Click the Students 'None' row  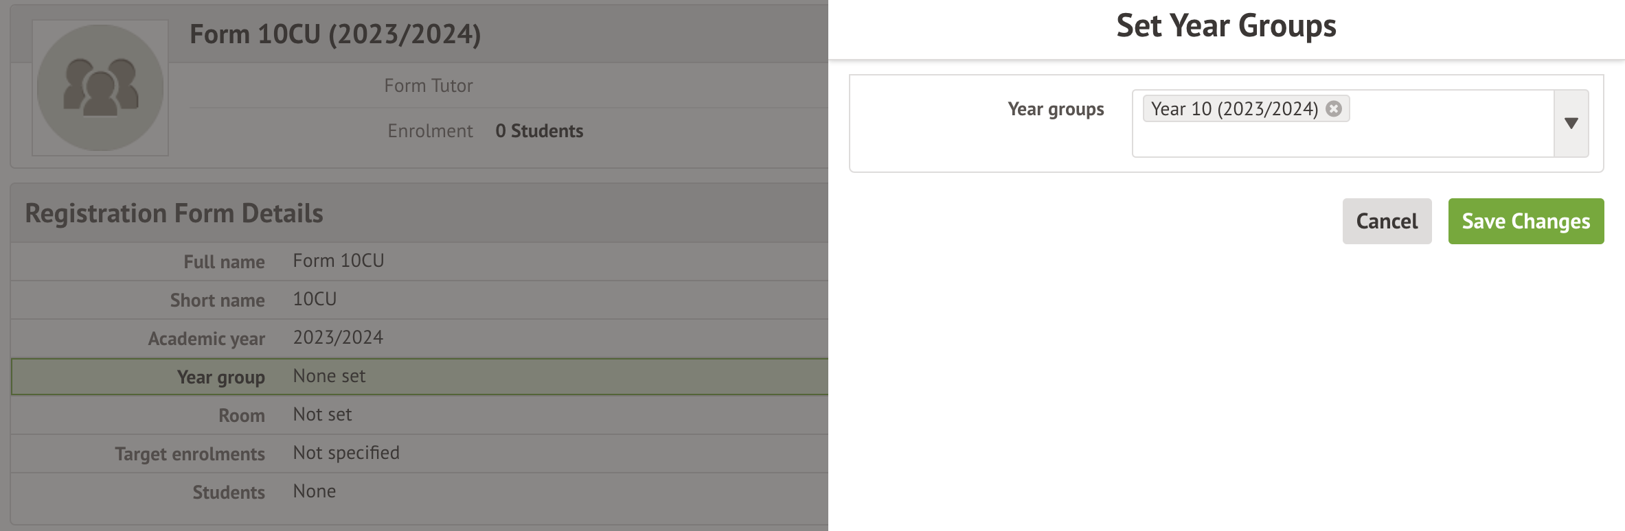pos(419,492)
